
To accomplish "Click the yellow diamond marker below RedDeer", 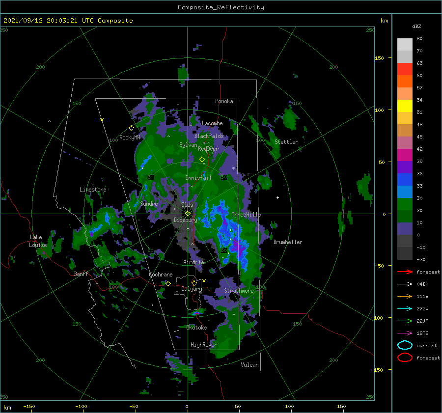I will [x=202, y=159].
